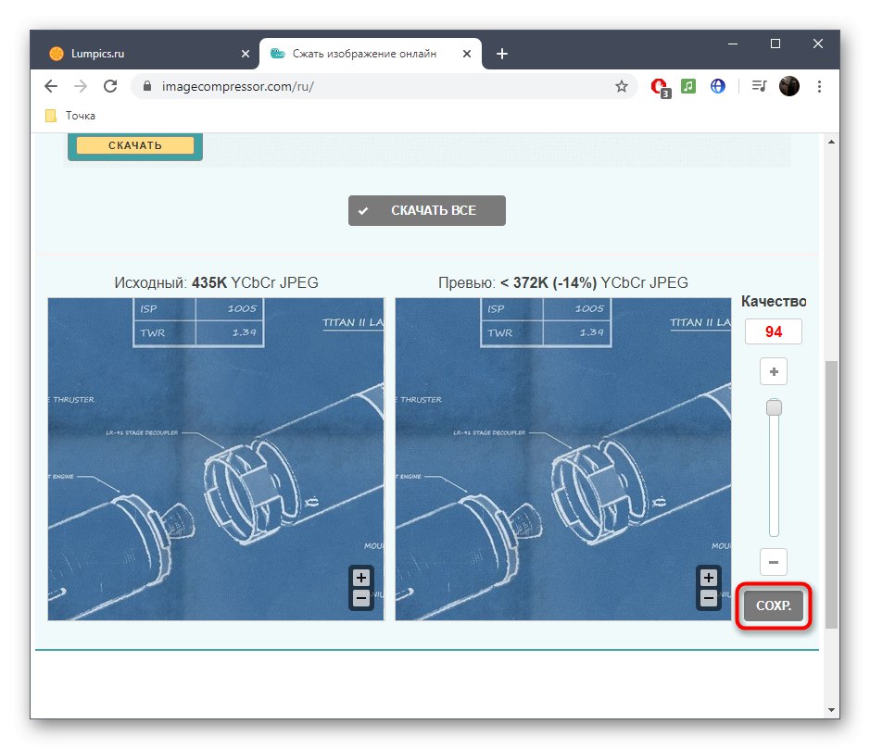This screenshot has width=870, height=749.
Task: Open the blue globe extension
Action: 718,86
